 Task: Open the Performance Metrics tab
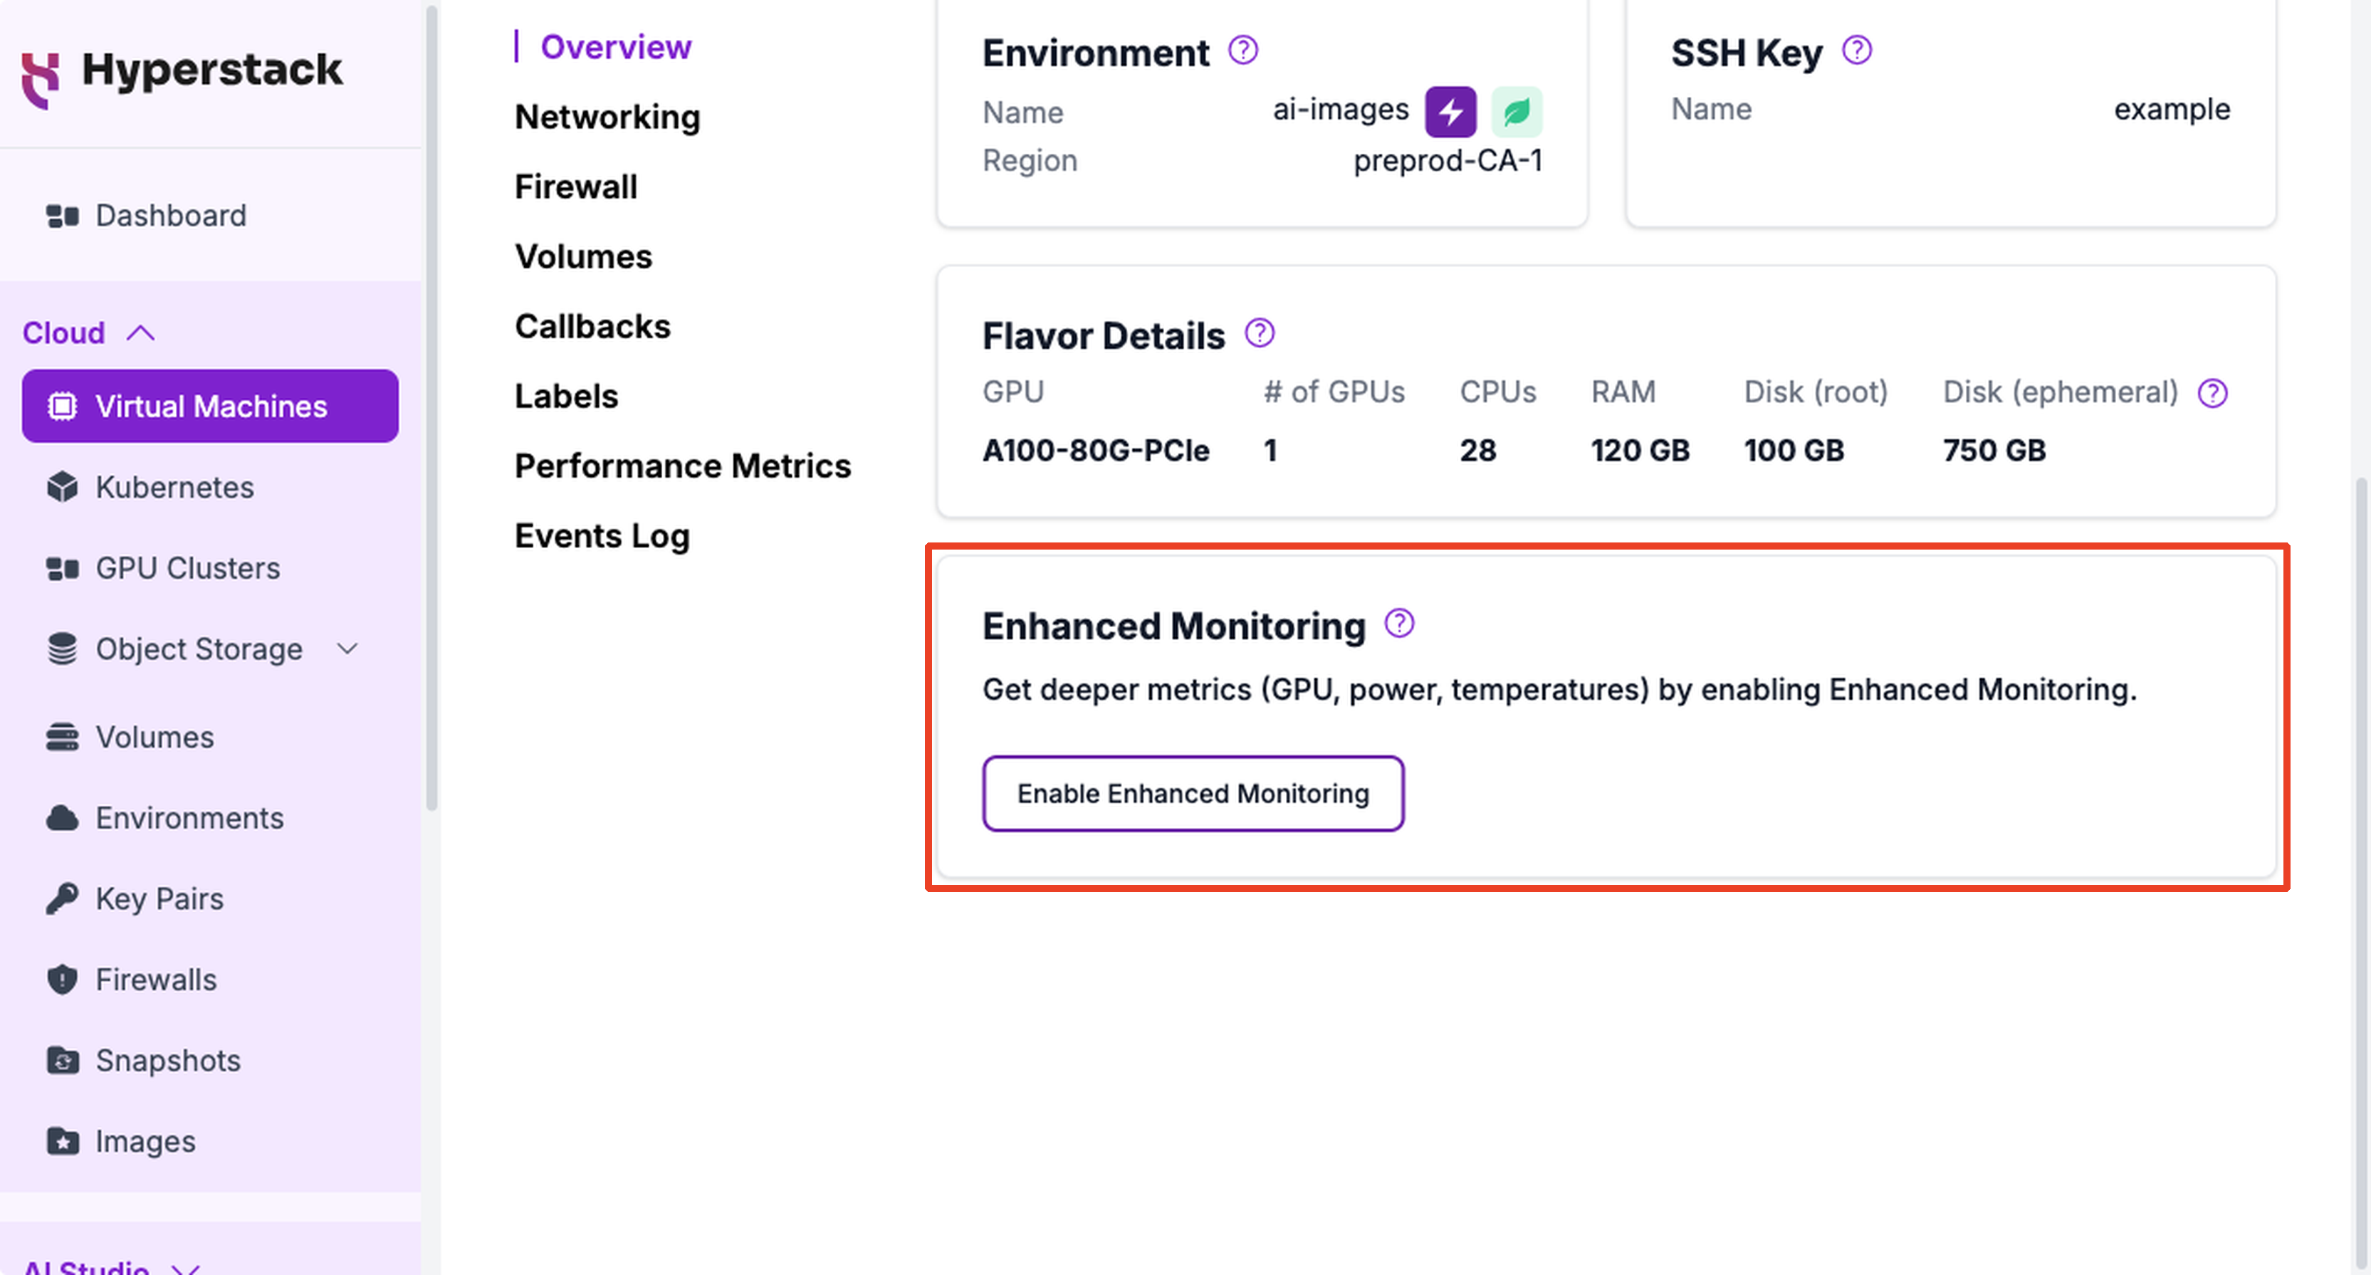[682, 466]
